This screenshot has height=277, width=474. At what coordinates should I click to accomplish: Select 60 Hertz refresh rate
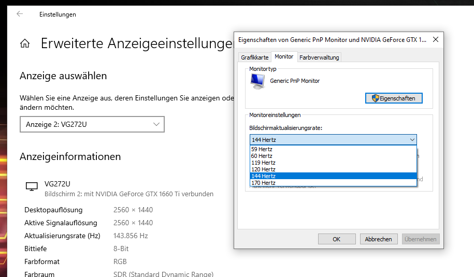tap(333, 156)
